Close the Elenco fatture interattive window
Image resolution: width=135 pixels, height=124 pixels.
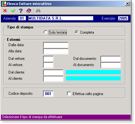coord(128,4)
